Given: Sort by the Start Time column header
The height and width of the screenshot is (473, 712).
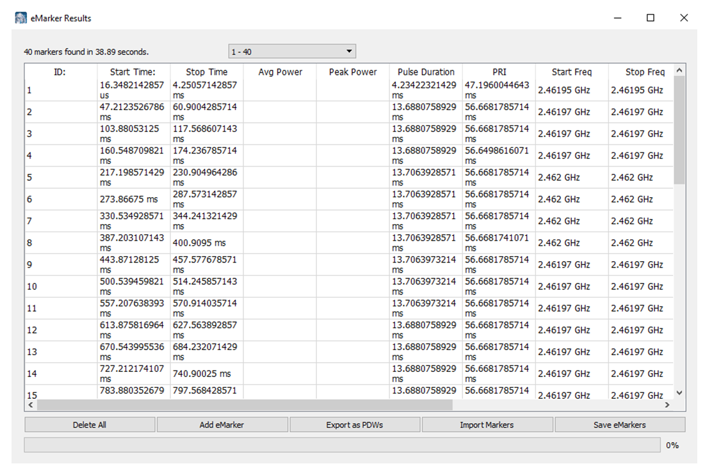Looking at the screenshot, I should pos(133,72).
